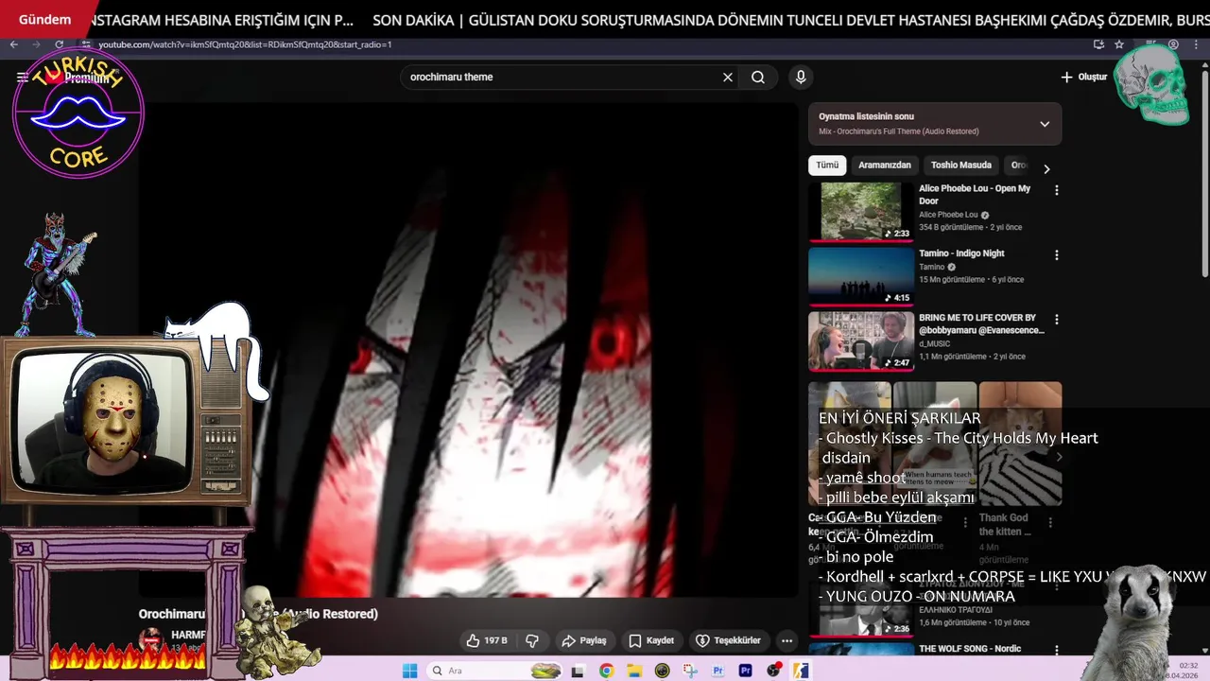1210x681 pixels.
Task: Open File Explorer from the taskbar
Action: 634,671
